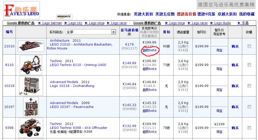
Task: Open set number 10197 link
Action: (x=9, y=107)
